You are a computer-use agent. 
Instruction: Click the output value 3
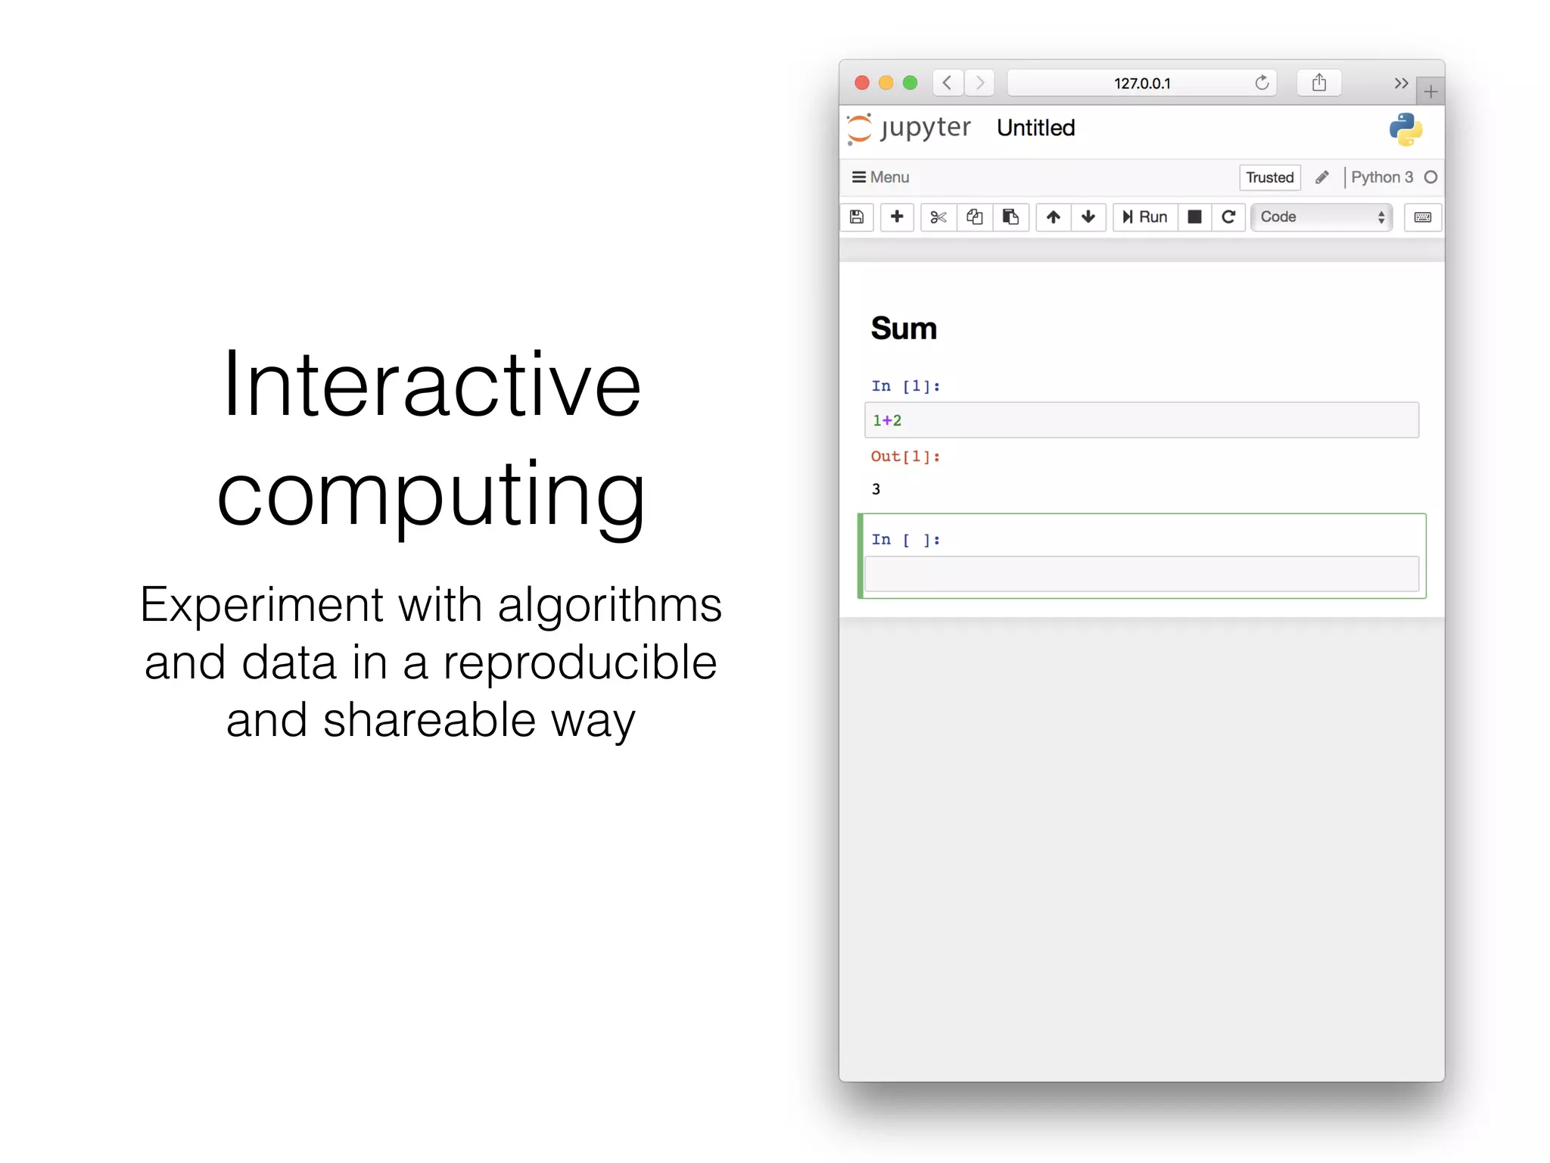click(x=876, y=489)
